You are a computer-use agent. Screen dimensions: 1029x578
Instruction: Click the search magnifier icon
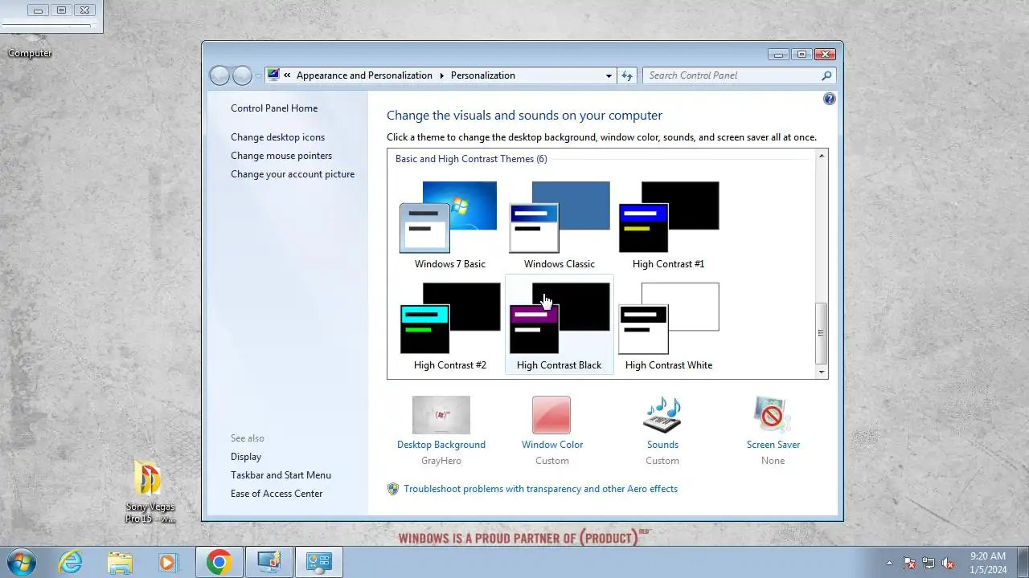826,75
